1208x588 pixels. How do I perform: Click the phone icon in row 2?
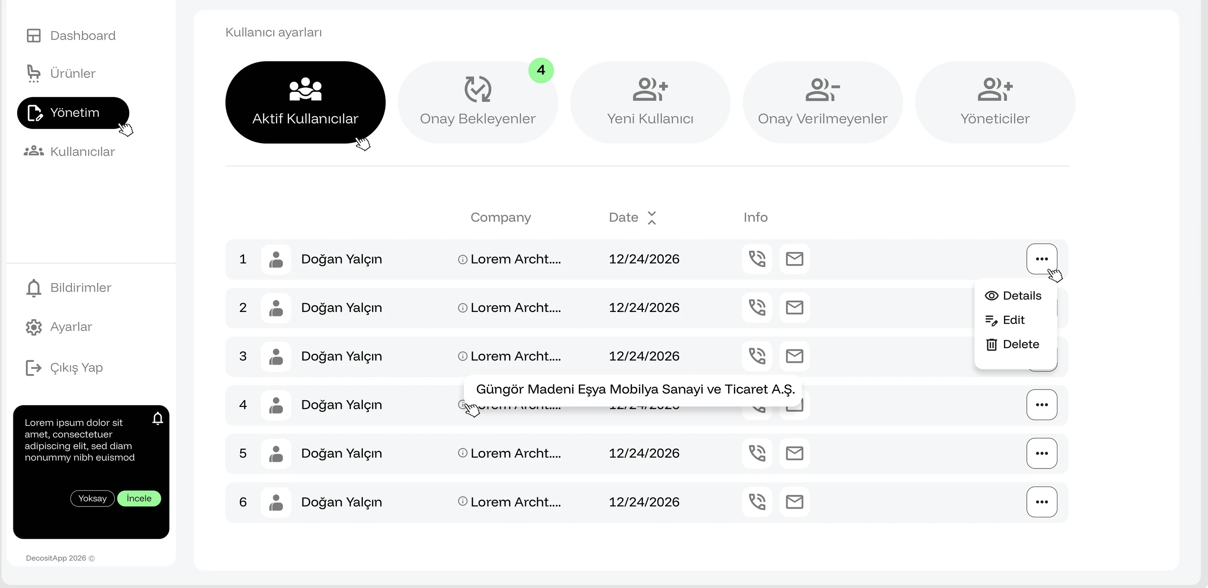(x=757, y=308)
